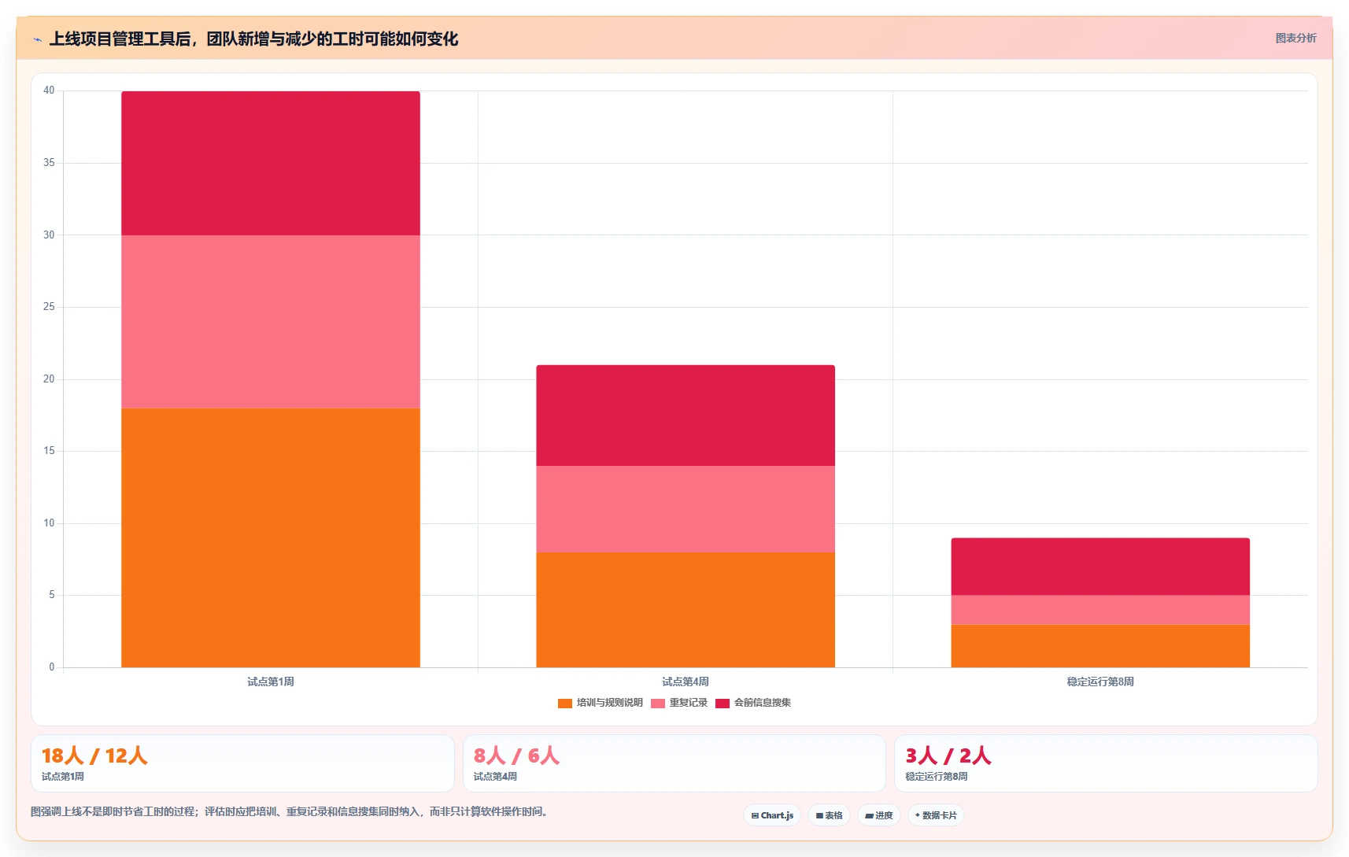This screenshot has height=857, width=1349.
Task: Click the red 会前信息搜集 segment of 试点第1周 bar
Action: (x=271, y=163)
